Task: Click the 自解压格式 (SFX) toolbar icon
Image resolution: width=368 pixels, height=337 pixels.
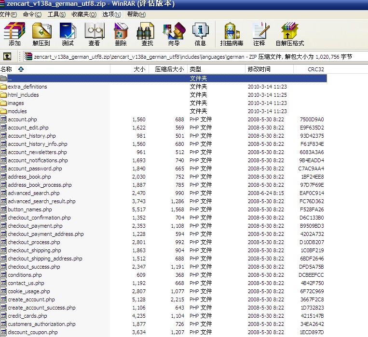Action: tap(289, 31)
